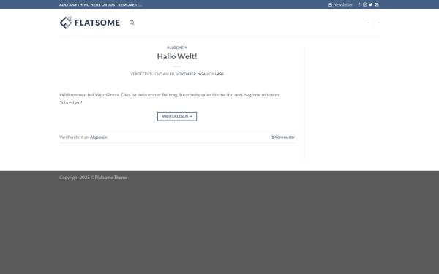Open the Hallo Welt! post title
The width and height of the screenshot is (439, 274).
tap(177, 56)
